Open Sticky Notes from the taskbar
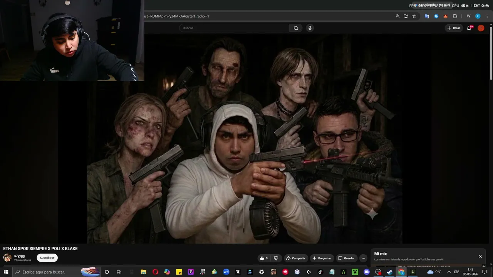The width and height of the screenshot is (493, 277). (x=179, y=272)
